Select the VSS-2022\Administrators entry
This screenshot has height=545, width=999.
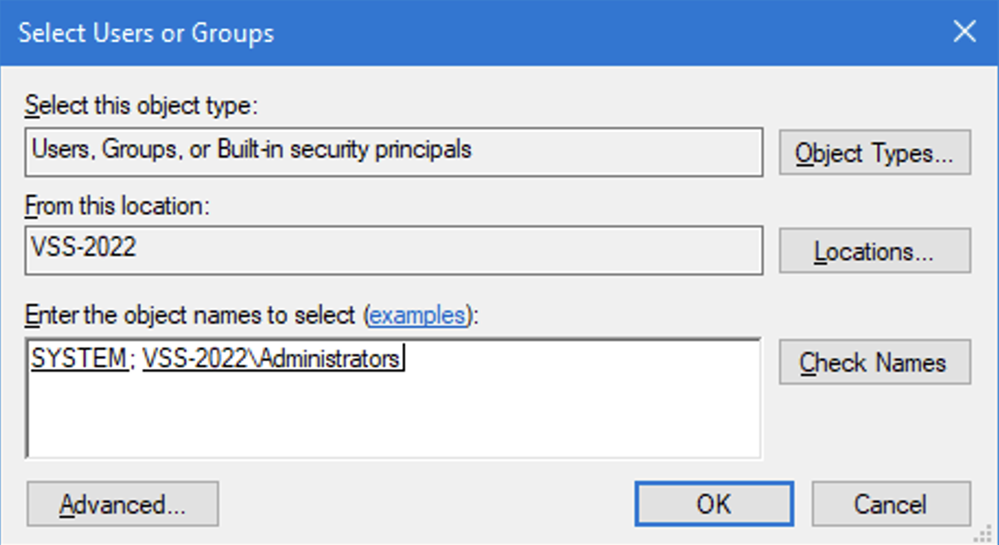tap(271, 358)
